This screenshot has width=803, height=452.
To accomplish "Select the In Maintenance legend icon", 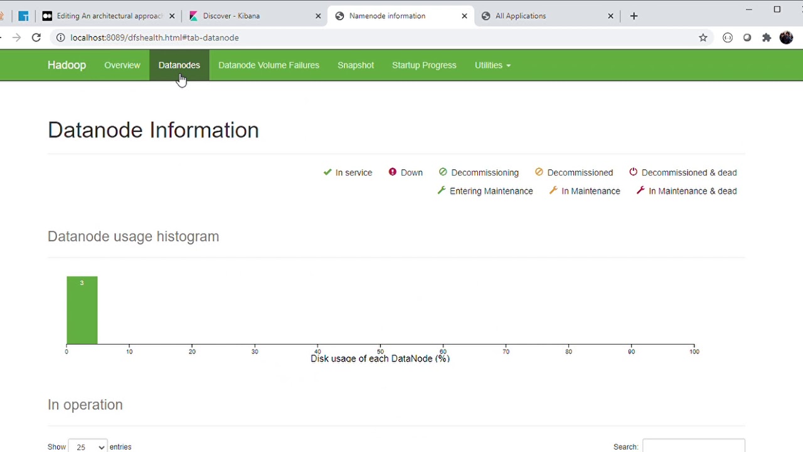I will coord(553,191).
